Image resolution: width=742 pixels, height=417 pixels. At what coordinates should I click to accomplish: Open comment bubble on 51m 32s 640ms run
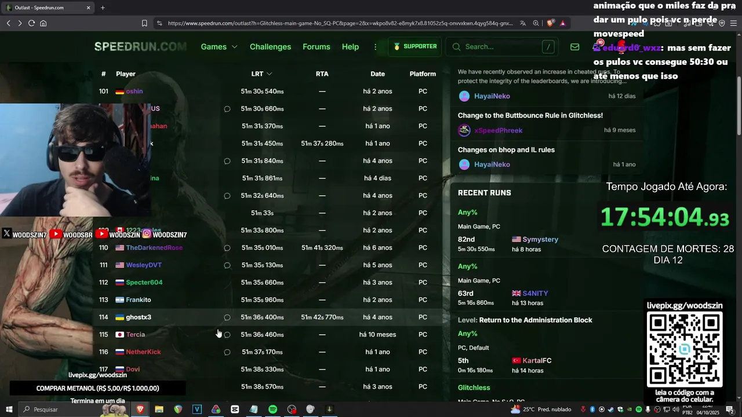point(227,196)
